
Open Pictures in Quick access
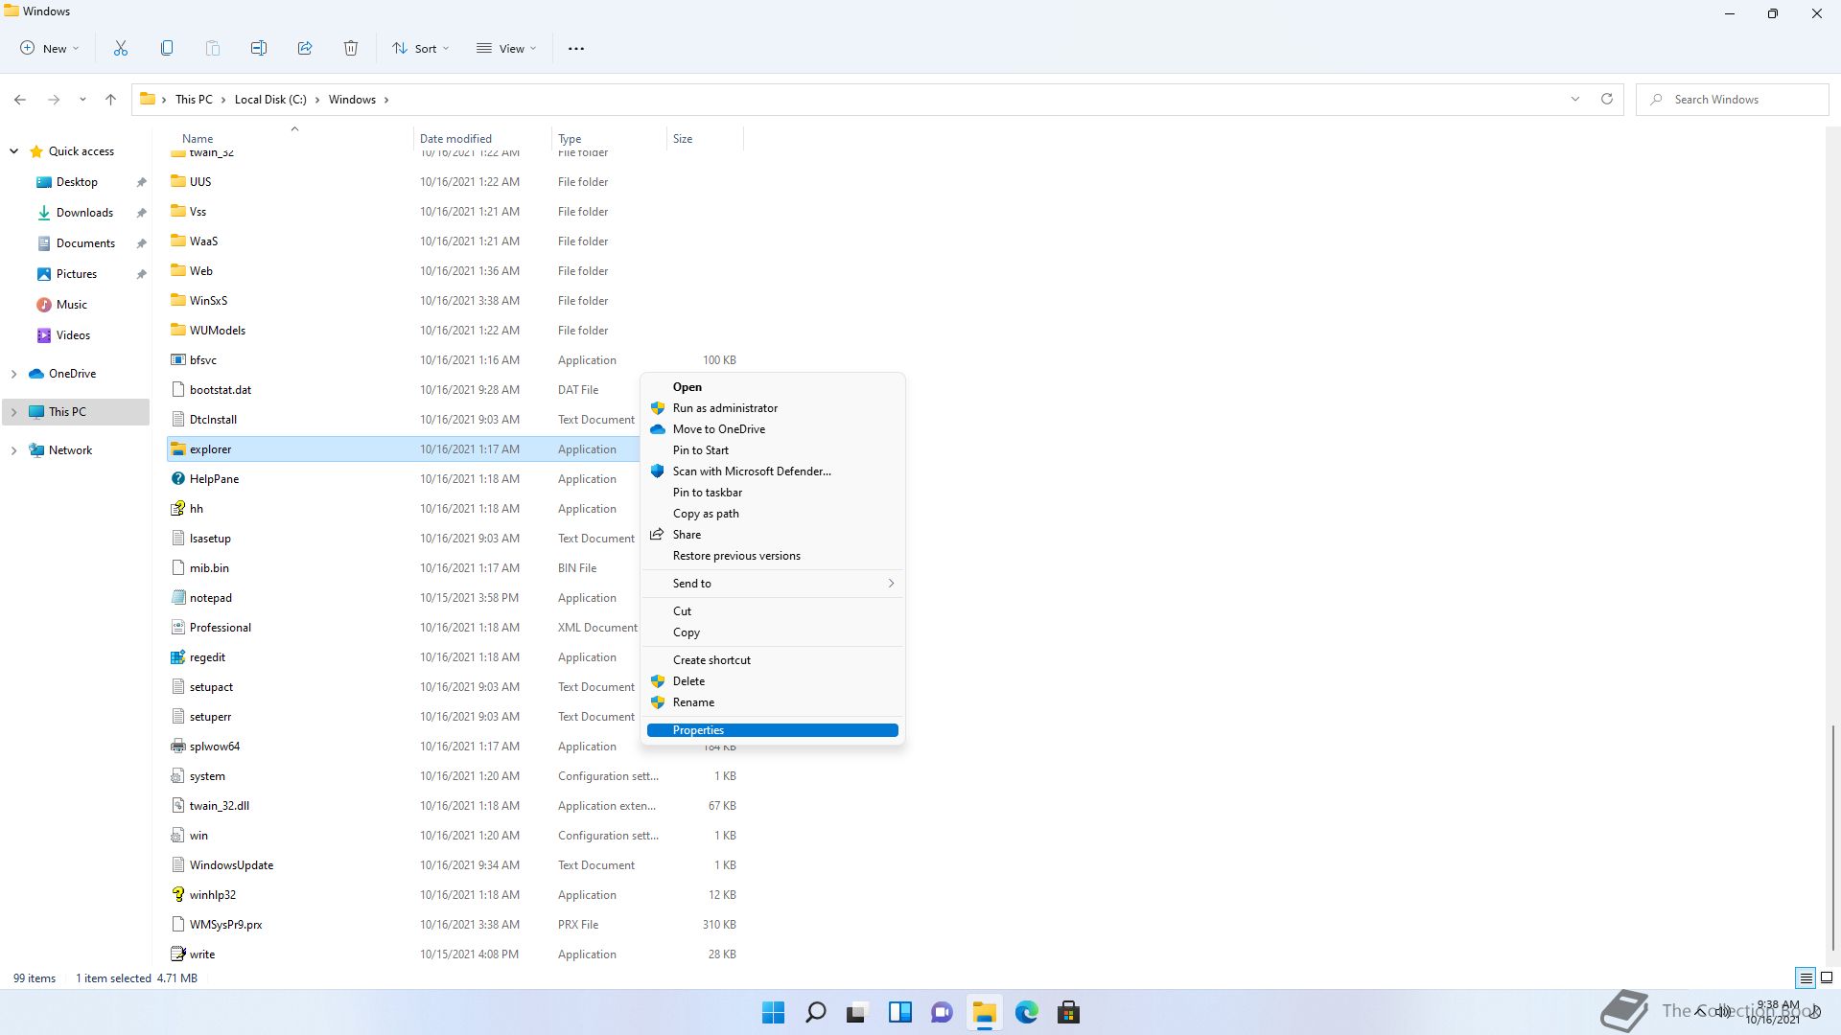coord(77,274)
